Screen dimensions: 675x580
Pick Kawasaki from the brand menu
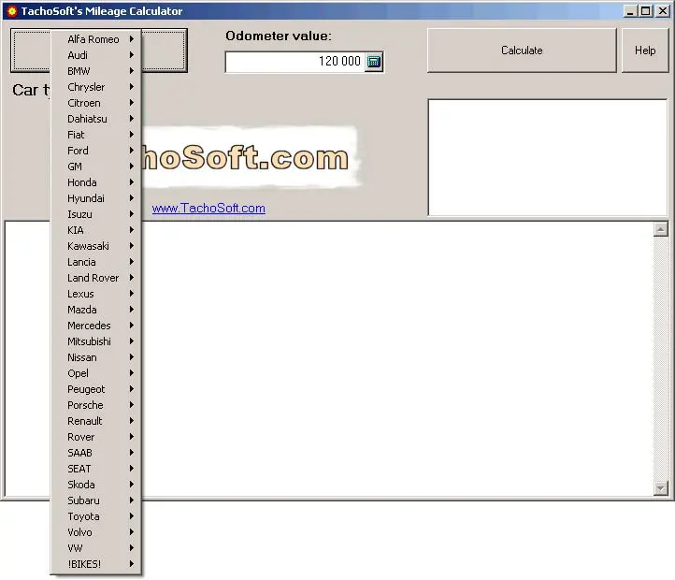[88, 246]
